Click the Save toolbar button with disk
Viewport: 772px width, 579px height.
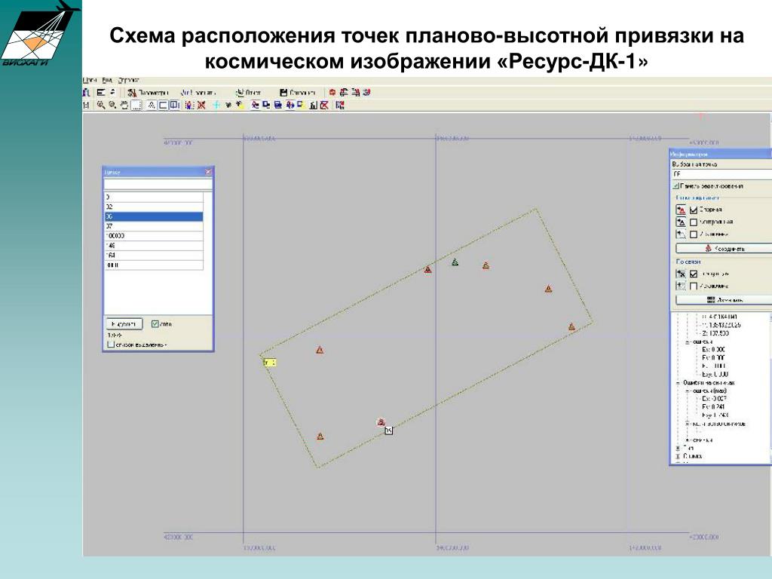[297, 93]
